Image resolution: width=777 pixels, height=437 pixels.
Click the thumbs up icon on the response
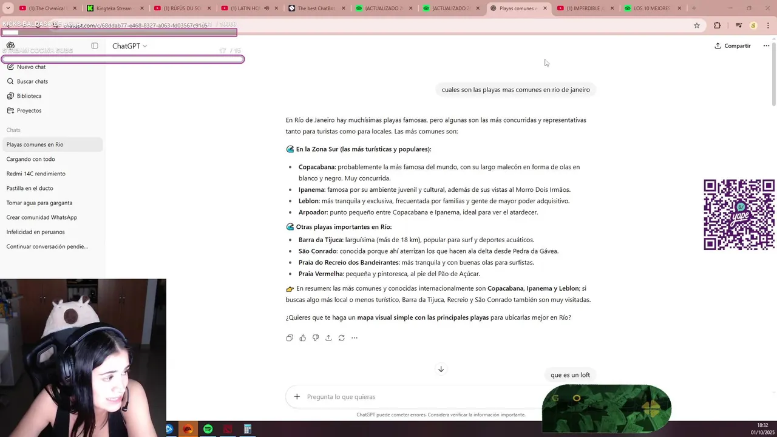pyautogui.click(x=302, y=338)
